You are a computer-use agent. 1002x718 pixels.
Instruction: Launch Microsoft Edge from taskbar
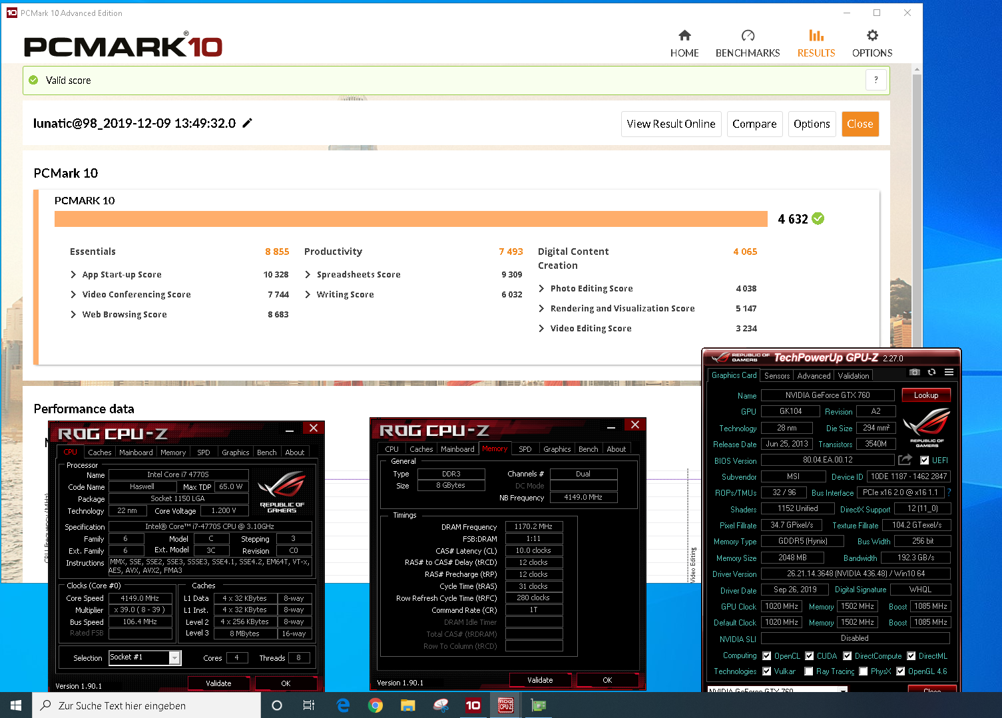tap(343, 705)
